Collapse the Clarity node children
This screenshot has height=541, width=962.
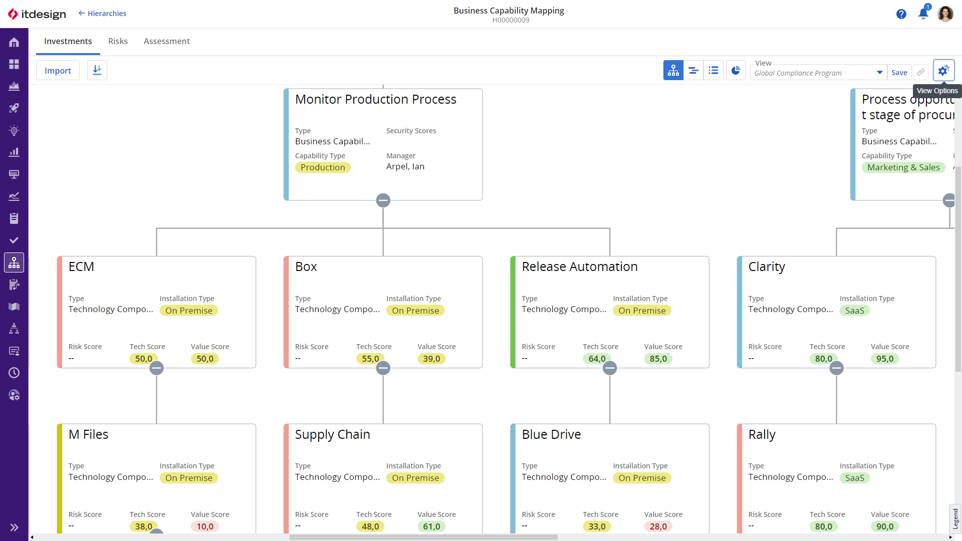tap(836, 368)
